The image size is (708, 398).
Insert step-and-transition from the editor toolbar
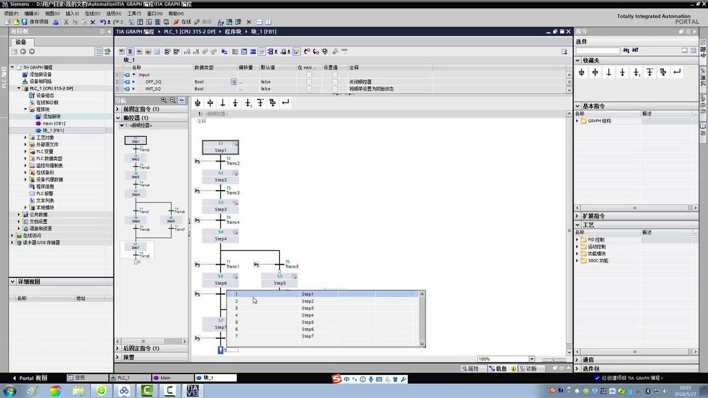pos(197,103)
